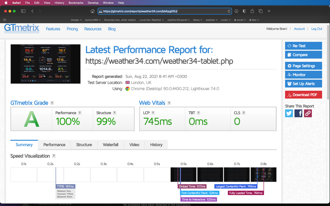Click the Compare button
The width and height of the screenshot is (330, 206).
[304, 55]
